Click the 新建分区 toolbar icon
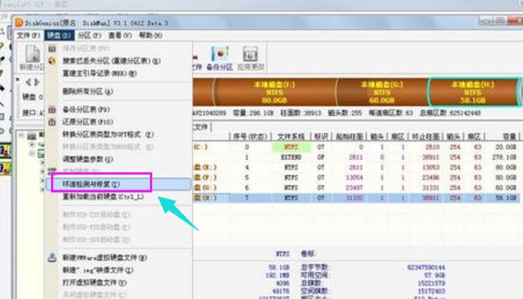This screenshot has width=523, height=299. pos(32,58)
